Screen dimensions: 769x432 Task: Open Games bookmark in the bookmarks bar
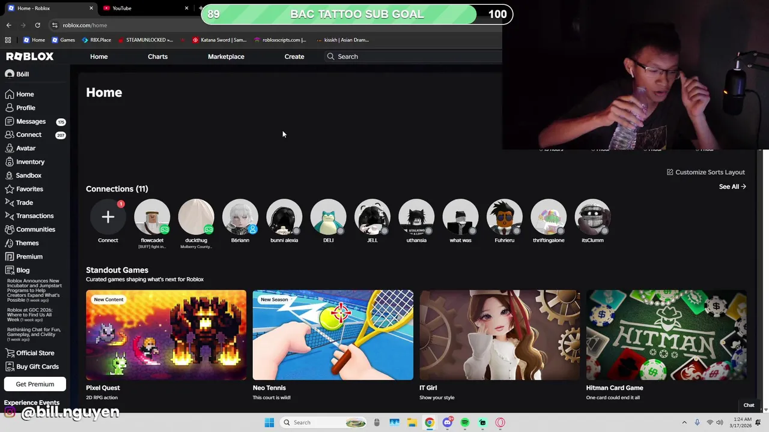63,40
